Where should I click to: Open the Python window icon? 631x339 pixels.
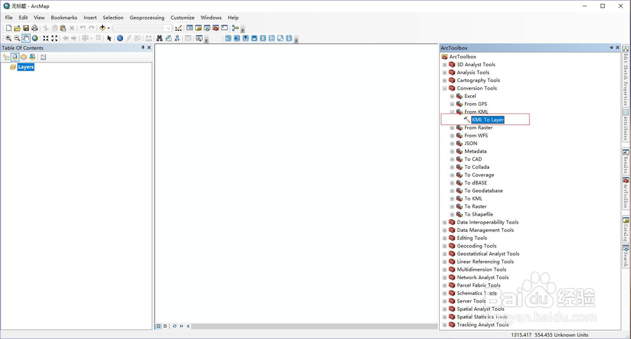tap(225, 28)
